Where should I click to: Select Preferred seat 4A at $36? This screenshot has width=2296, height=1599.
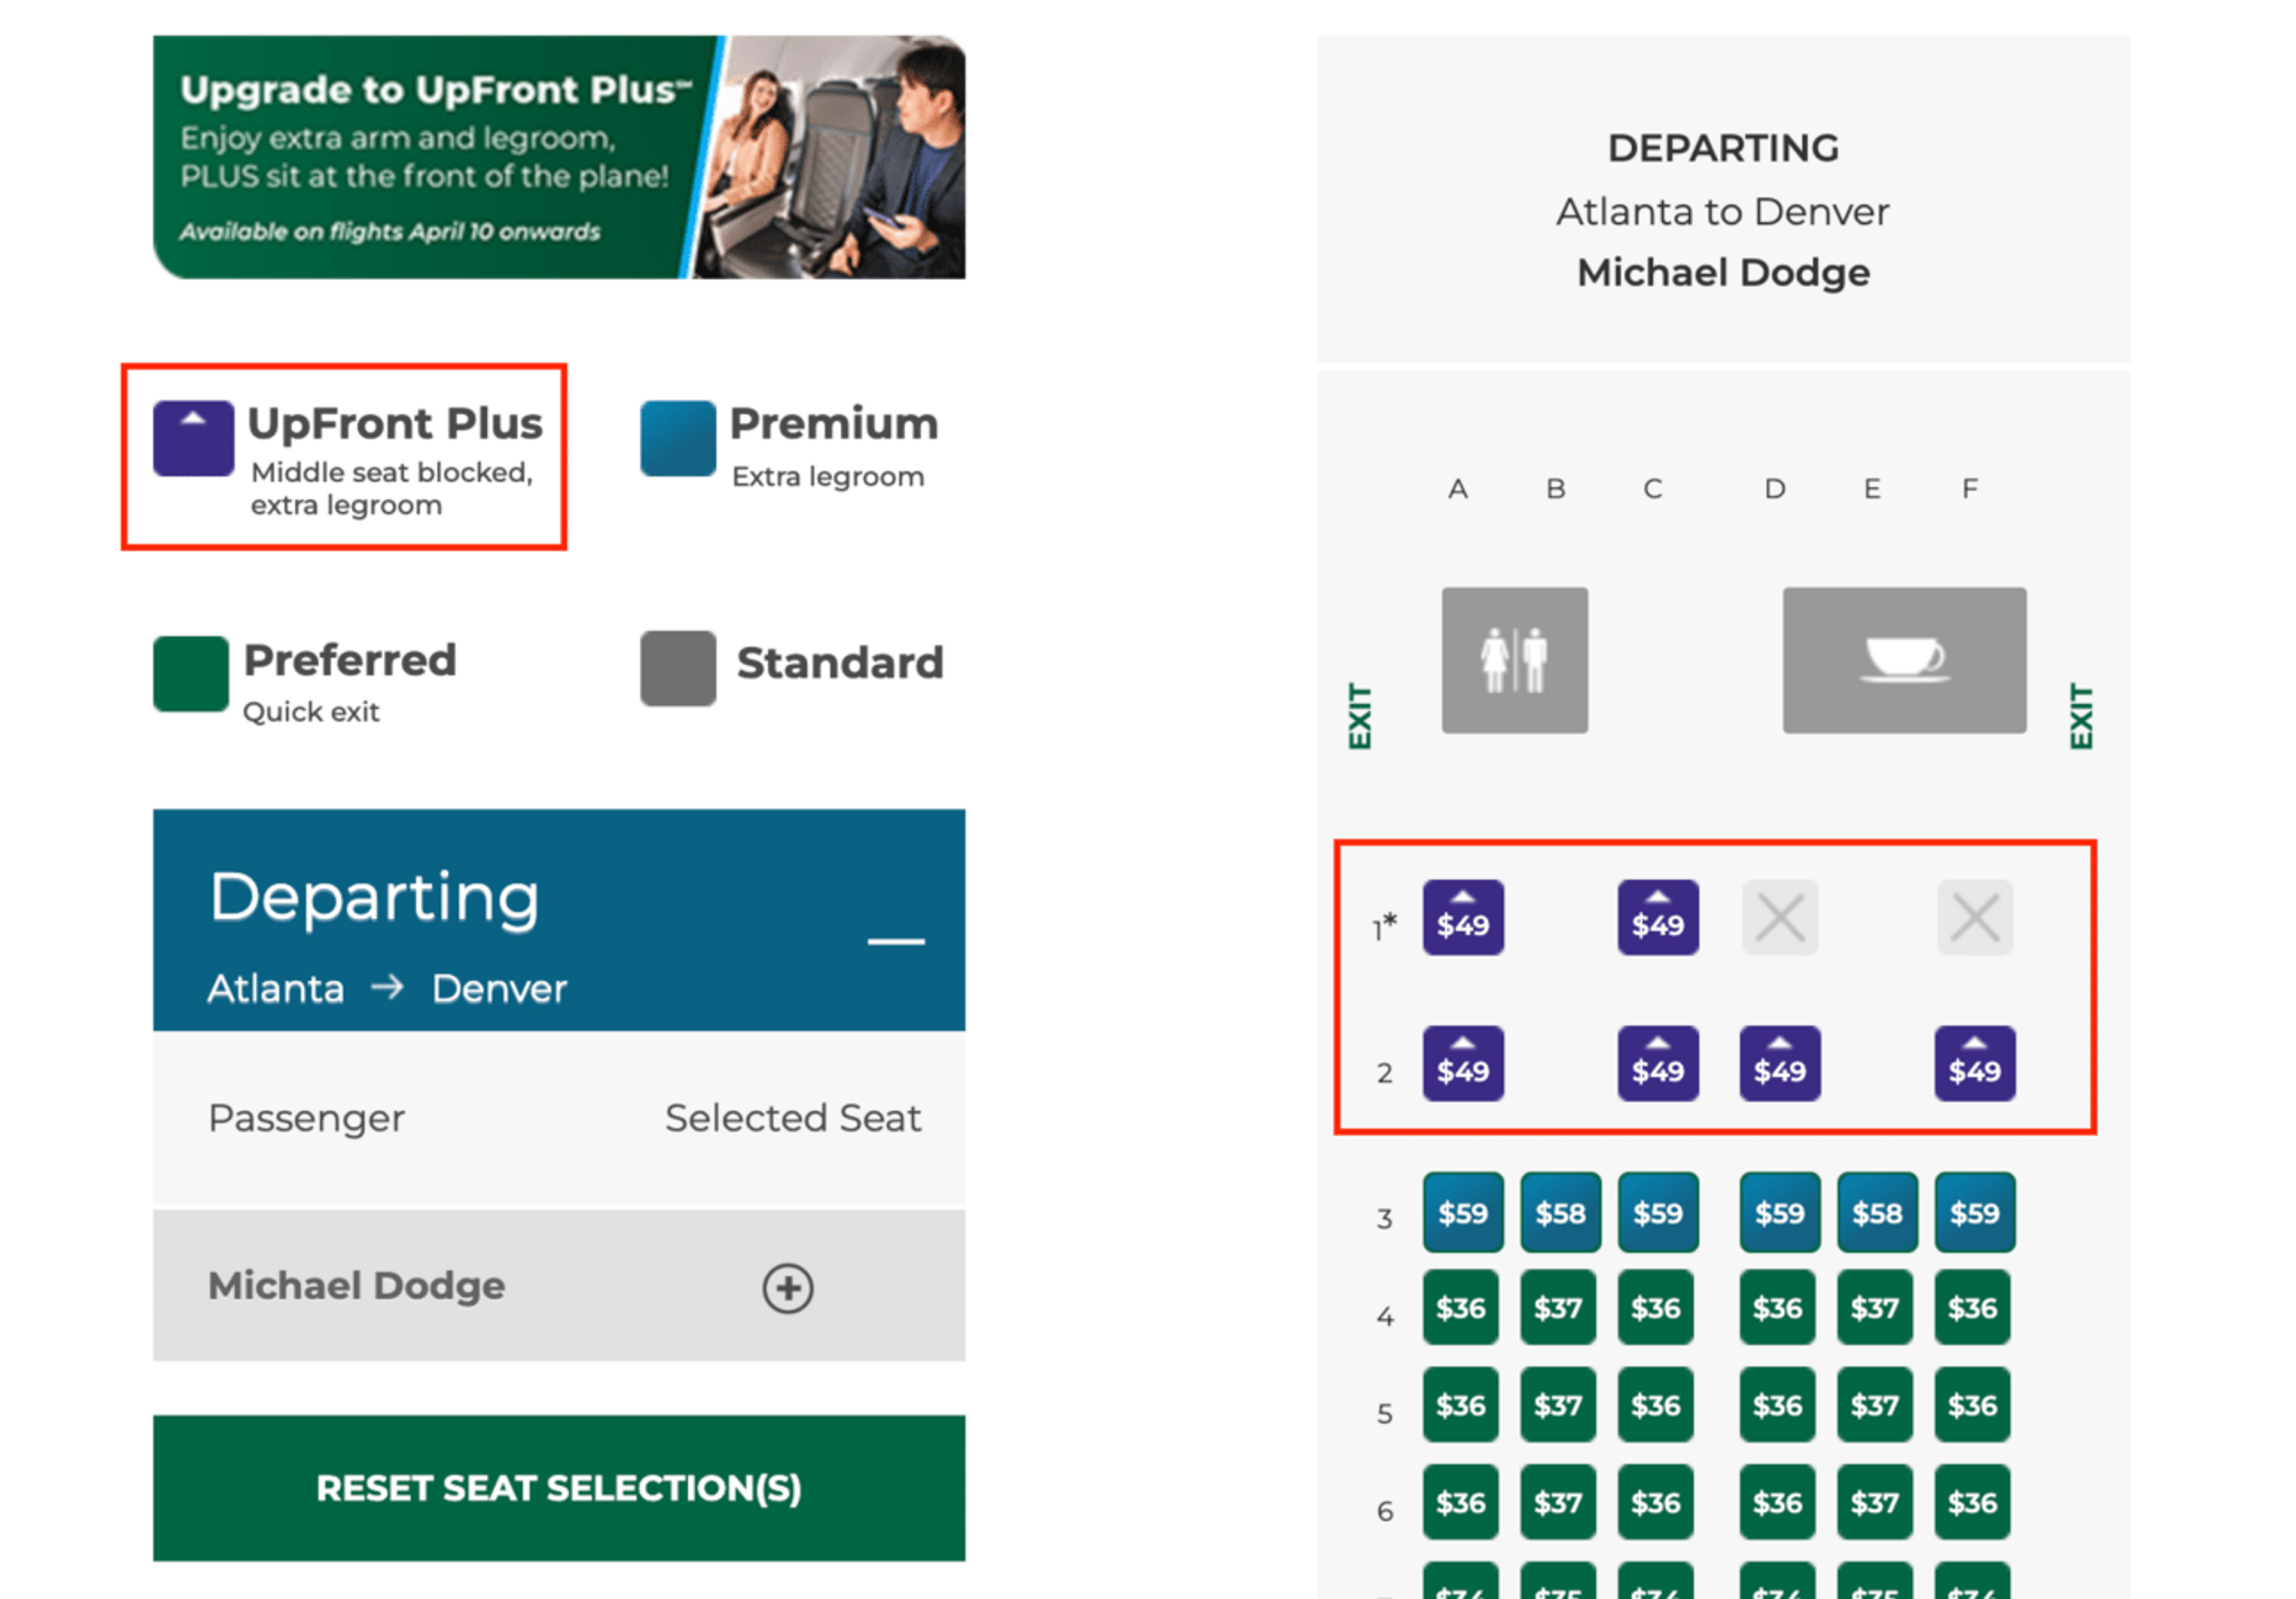tap(1461, 1307)
